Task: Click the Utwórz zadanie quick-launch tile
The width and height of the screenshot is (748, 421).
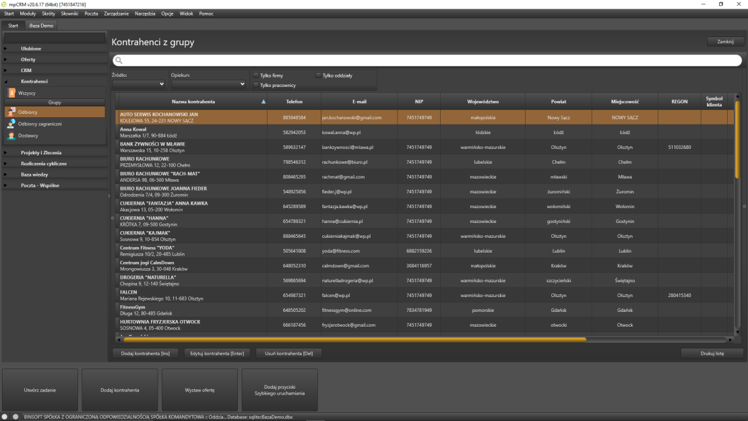Action: coord(40,390)
